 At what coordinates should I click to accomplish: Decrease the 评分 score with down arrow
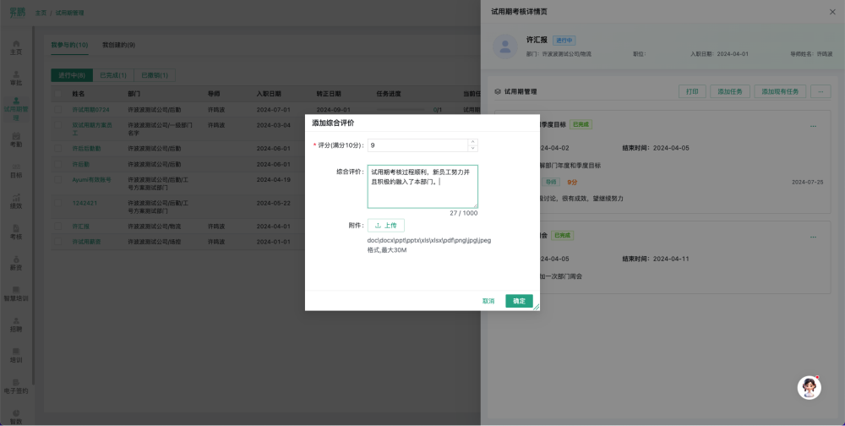pyautogui.click(x=472, y=149)
